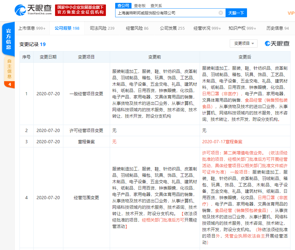Expand the 变更项目 filter dropdown
Viewport: 295px width, 250px height.
click(x=243, y=43)
